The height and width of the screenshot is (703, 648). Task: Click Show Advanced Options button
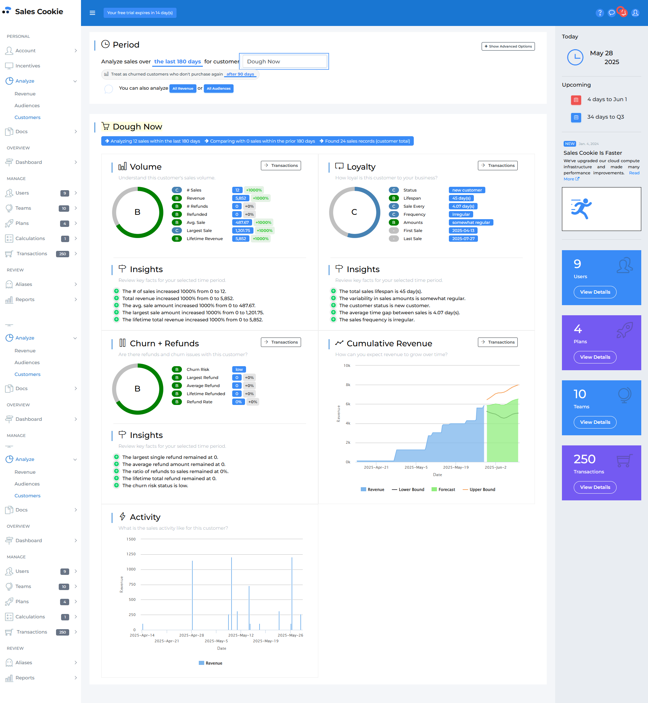click(508, 46)
